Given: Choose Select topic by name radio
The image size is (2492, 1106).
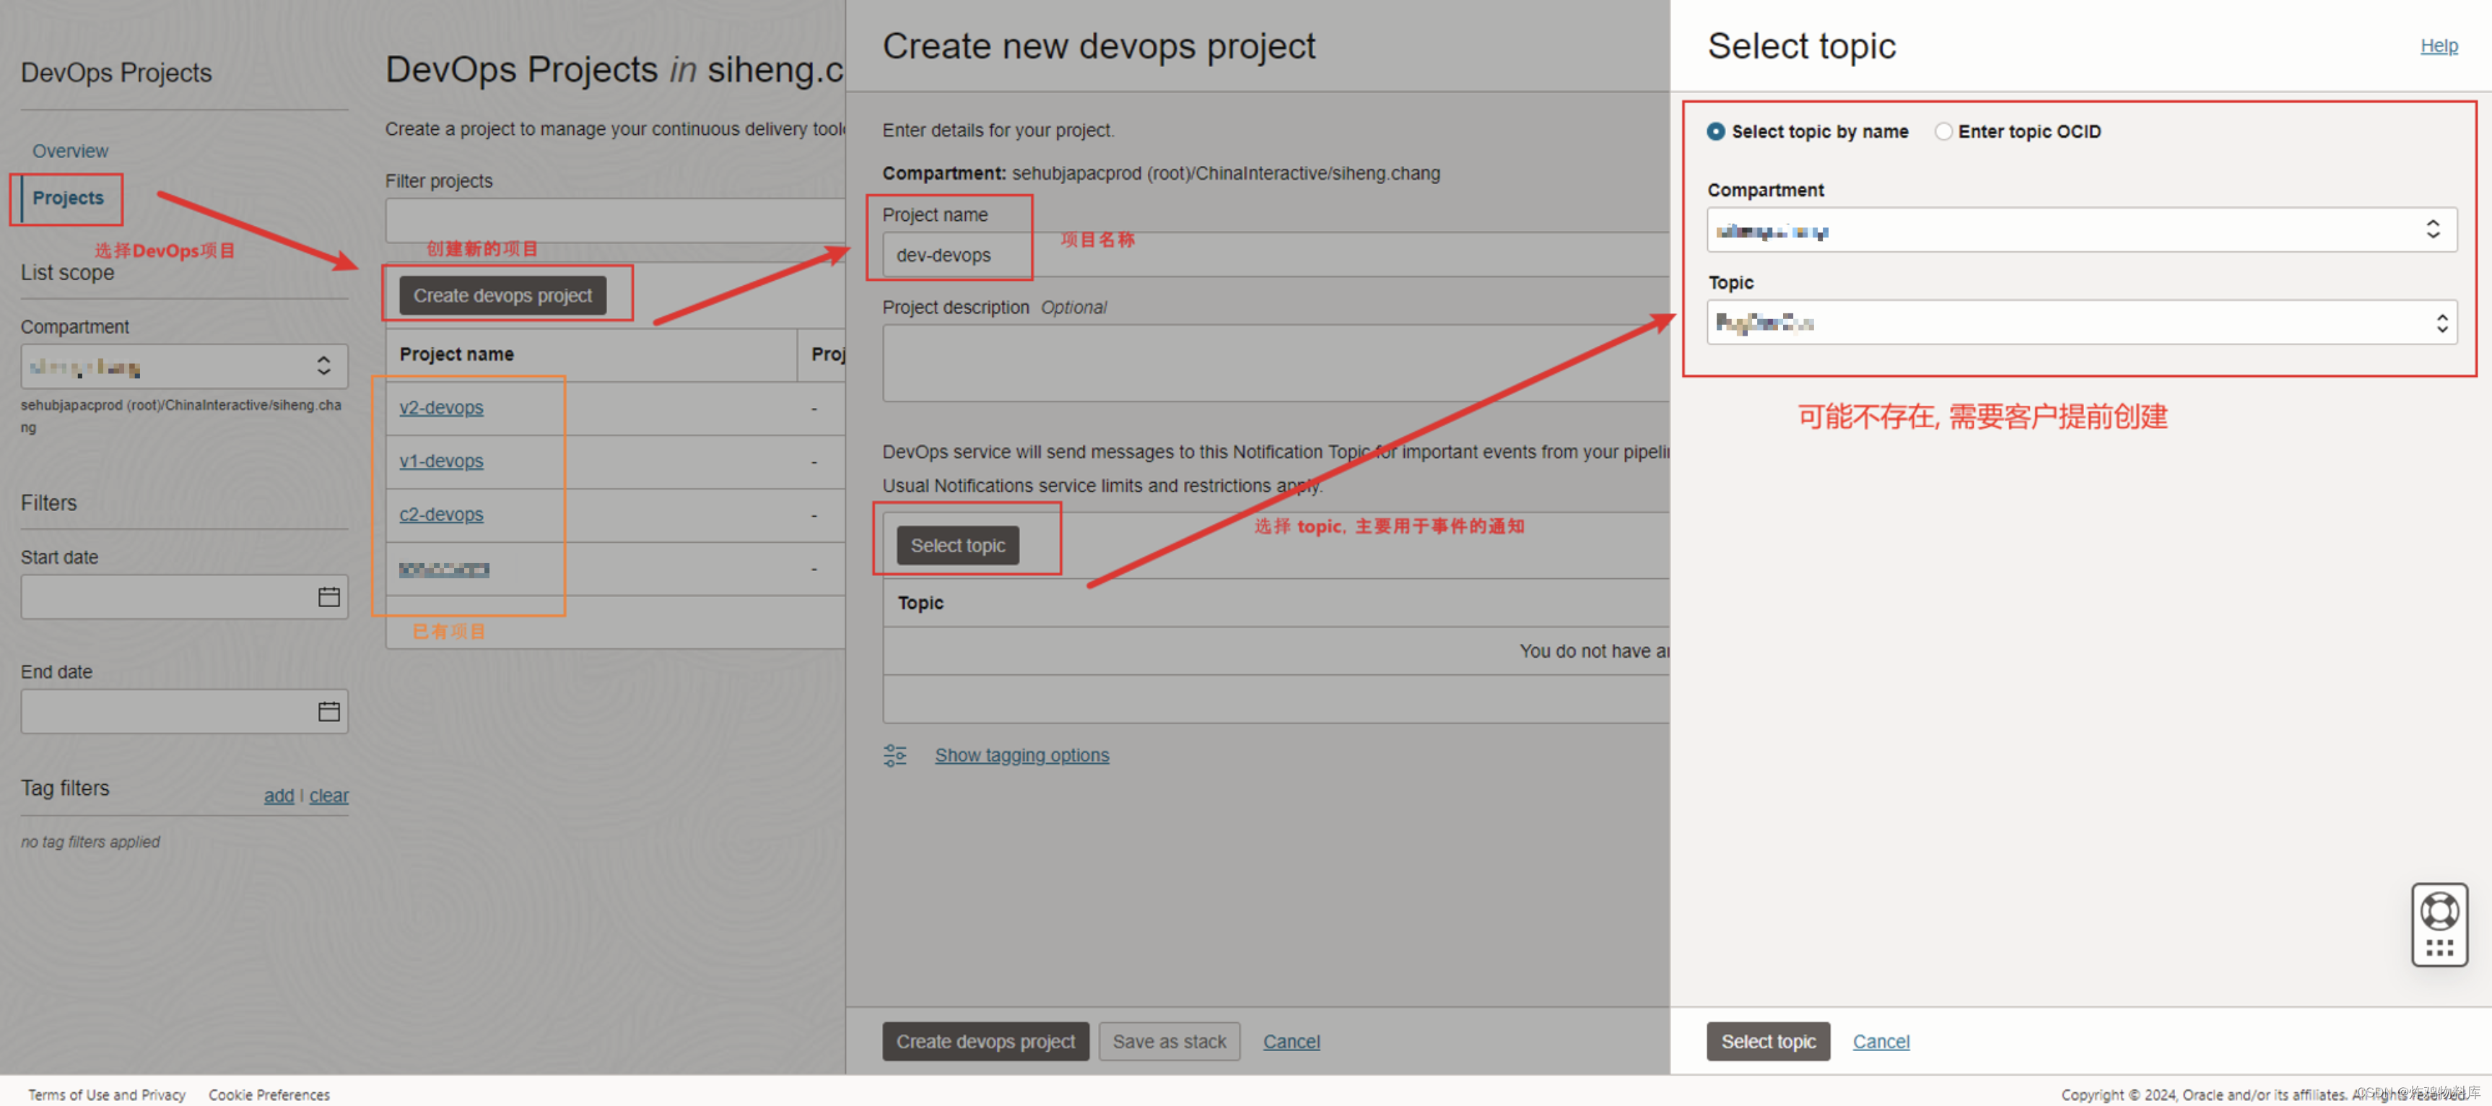Looking at the screenshot, I should coord(1715,131).
